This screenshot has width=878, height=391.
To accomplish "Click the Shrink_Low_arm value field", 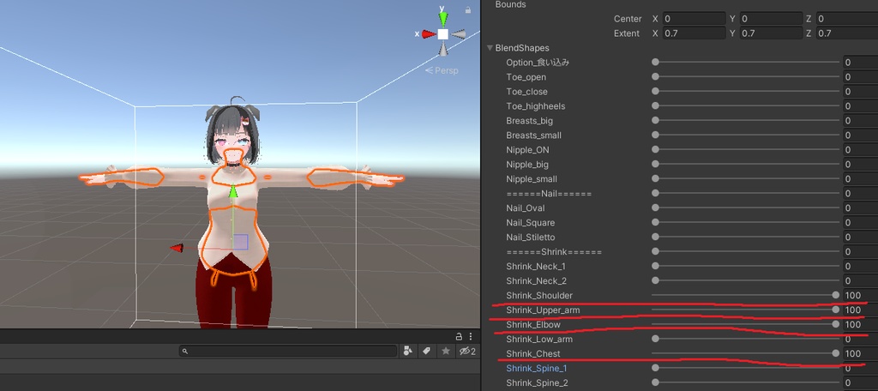I will (x=860, y=339).
